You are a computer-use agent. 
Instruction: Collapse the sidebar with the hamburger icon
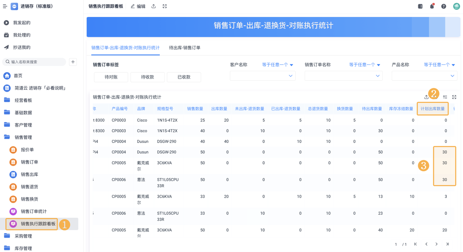point(5,7)
